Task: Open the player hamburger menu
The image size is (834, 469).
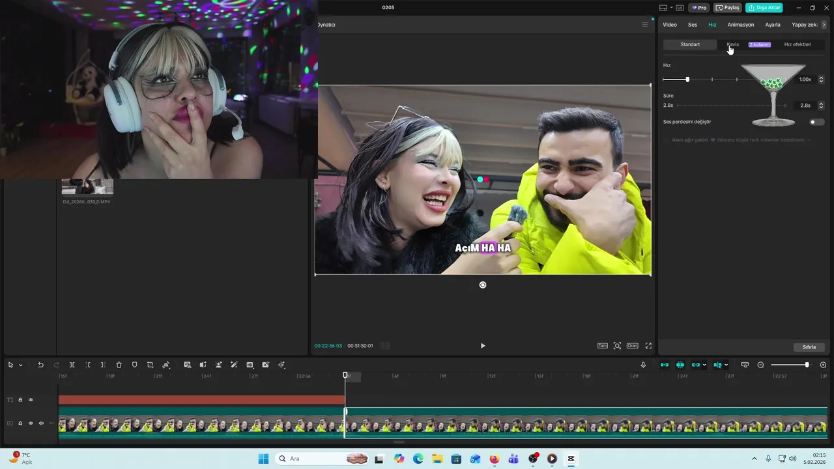Action: (x=645, y=25)
